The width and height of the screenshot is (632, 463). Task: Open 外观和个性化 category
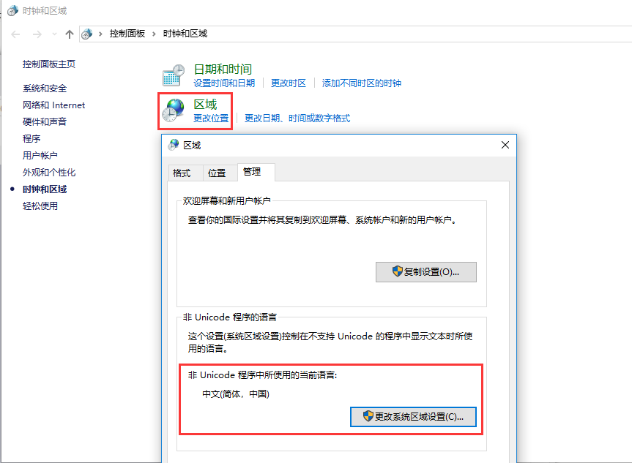tap(49, 173)
